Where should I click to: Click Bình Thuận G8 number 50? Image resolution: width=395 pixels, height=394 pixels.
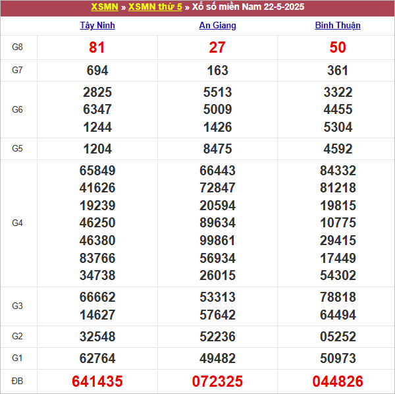pyautogui.click(x=338, y=47)
